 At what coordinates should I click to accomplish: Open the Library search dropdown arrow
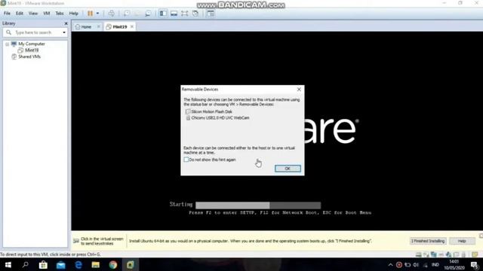64,32
